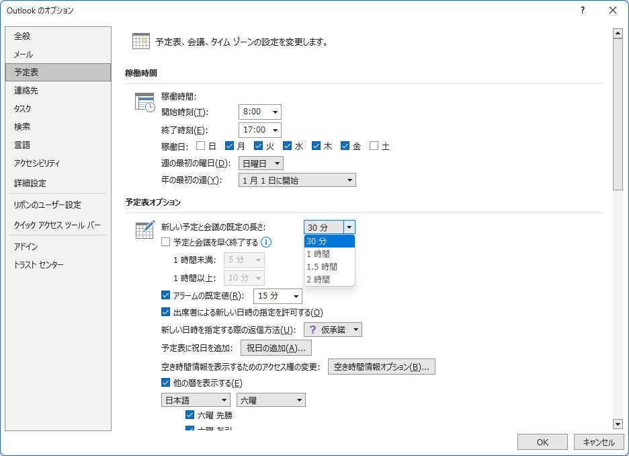Viewport: 629px width, 456px height.
Task: Open the 週の最初の曜日 dropdown
Action: pos(261,163)
